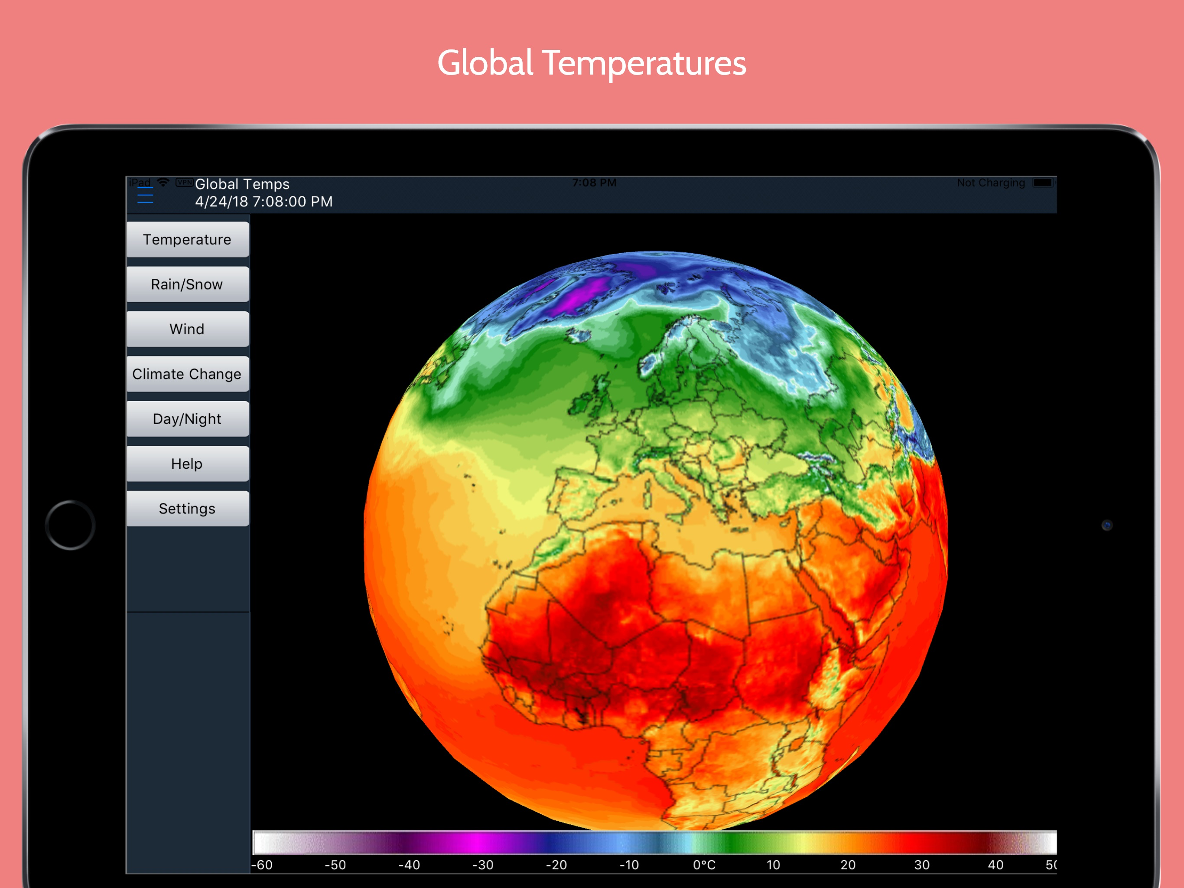Screen dimensions: 1184x888
Task: Click the 4/24/18 7:08:00 PM timestamp
Action: pos(263,202)
